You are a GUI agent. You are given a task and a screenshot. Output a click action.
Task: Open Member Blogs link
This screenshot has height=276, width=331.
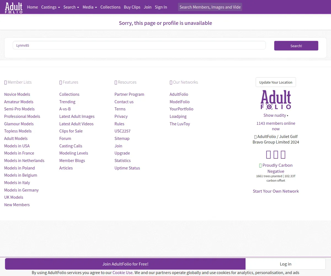72,161
